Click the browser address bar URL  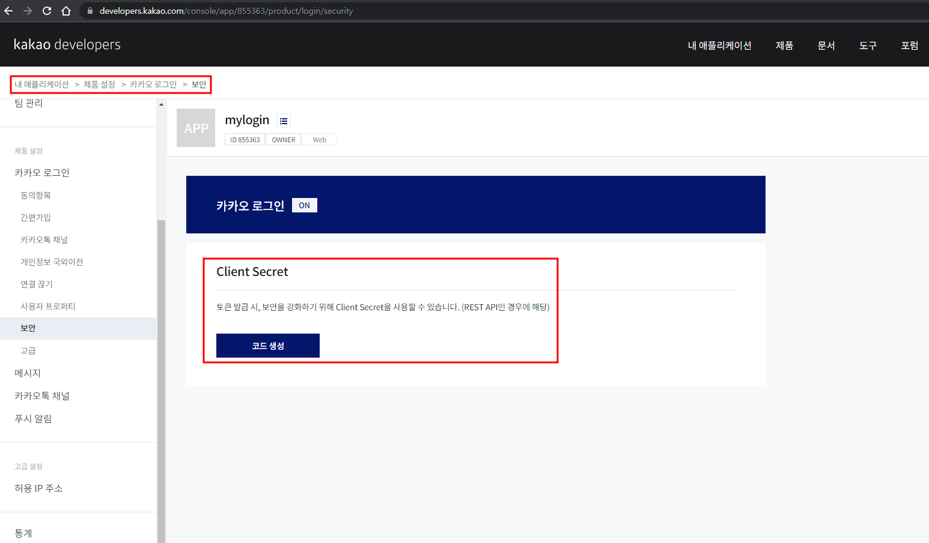226,11
